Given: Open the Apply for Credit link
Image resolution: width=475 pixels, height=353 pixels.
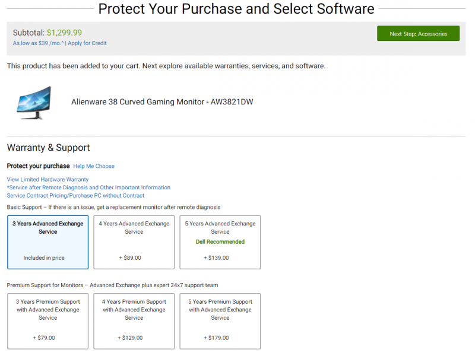Looking at the screenshot, I should tap(87, 43).
